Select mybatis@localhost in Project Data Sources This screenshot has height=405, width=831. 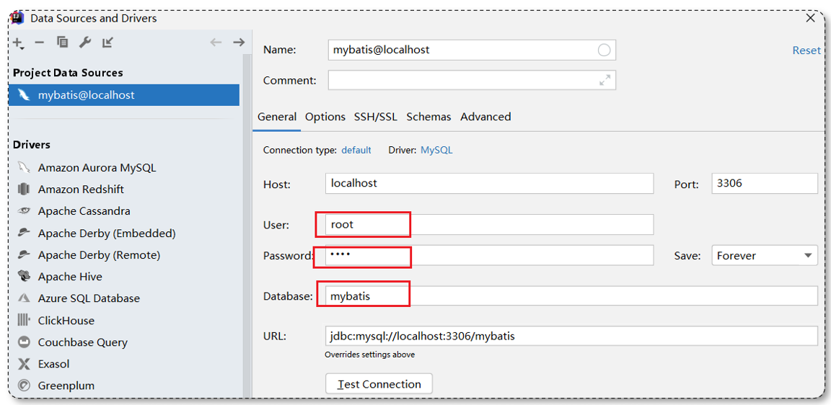click(x=124, y=95)
